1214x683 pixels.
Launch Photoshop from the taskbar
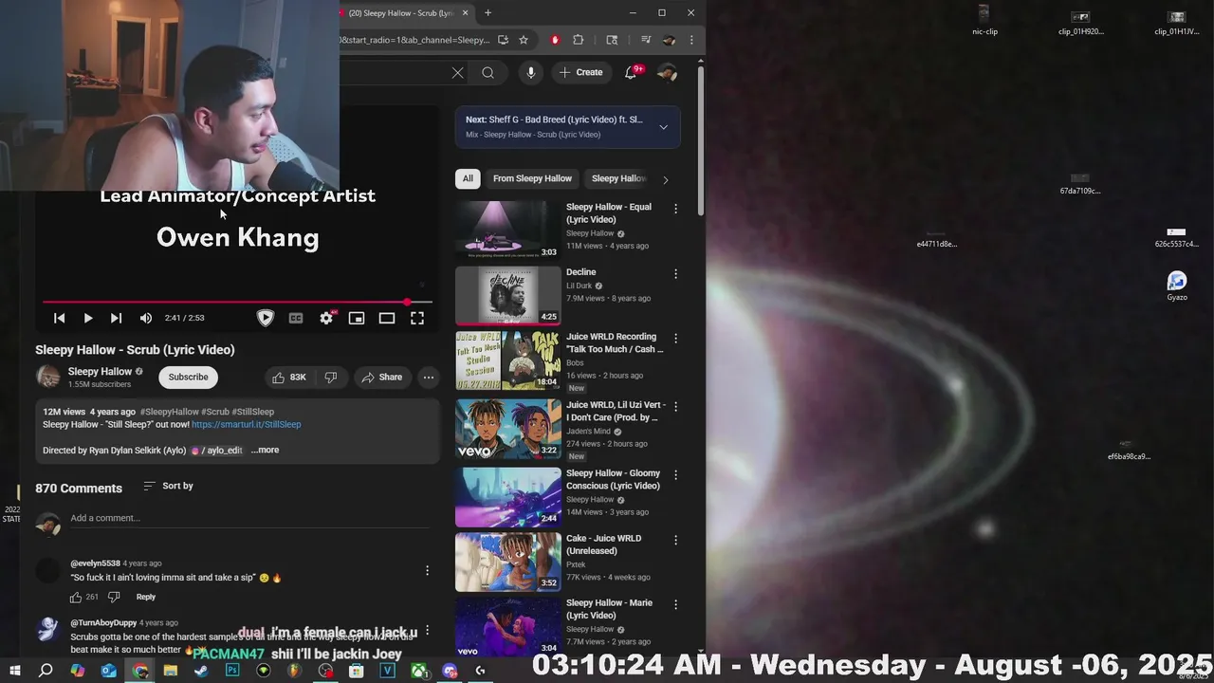(232, 671)
